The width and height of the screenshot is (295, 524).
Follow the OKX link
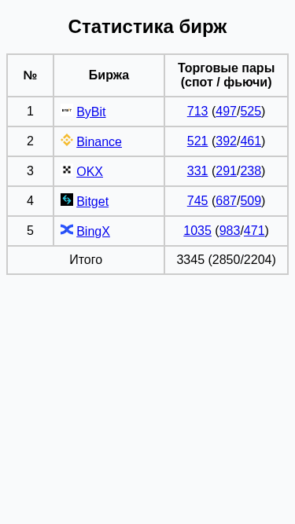tap(90, 172)
